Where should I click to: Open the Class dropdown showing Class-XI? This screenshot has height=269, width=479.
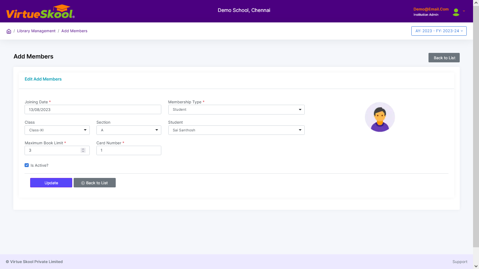coord(57,130)
